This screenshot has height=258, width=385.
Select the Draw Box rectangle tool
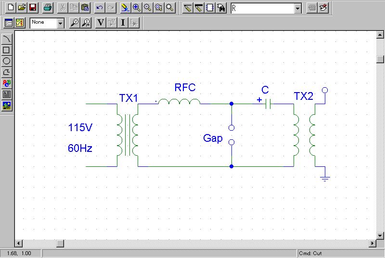pyautogui.click(x=7, y=50)
